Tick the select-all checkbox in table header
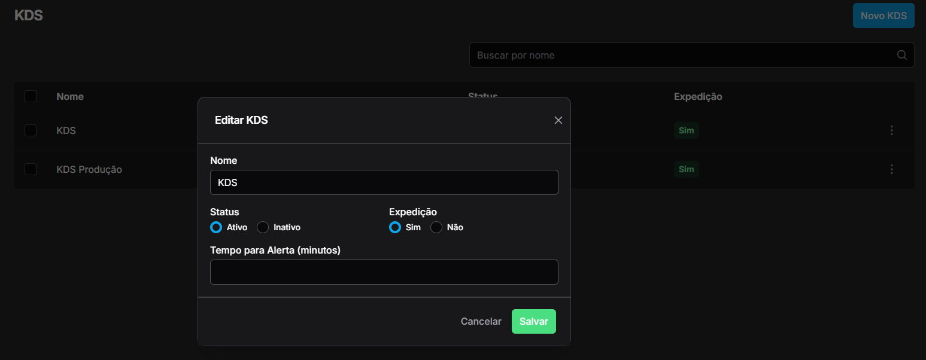 [31, 96]
